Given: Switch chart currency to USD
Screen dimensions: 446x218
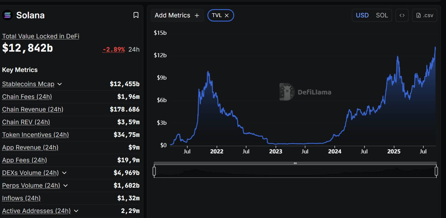Looking at the screenshot, I should [x=362, y=15].
